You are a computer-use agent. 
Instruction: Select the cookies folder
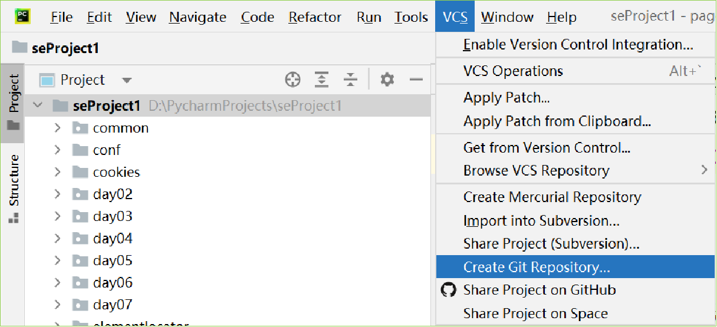(116, 172)
